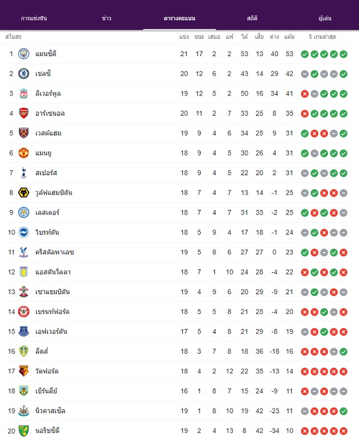Click the Newcastle club crest
This screenshot has width=359, height=448.
[x=24, y=411]
